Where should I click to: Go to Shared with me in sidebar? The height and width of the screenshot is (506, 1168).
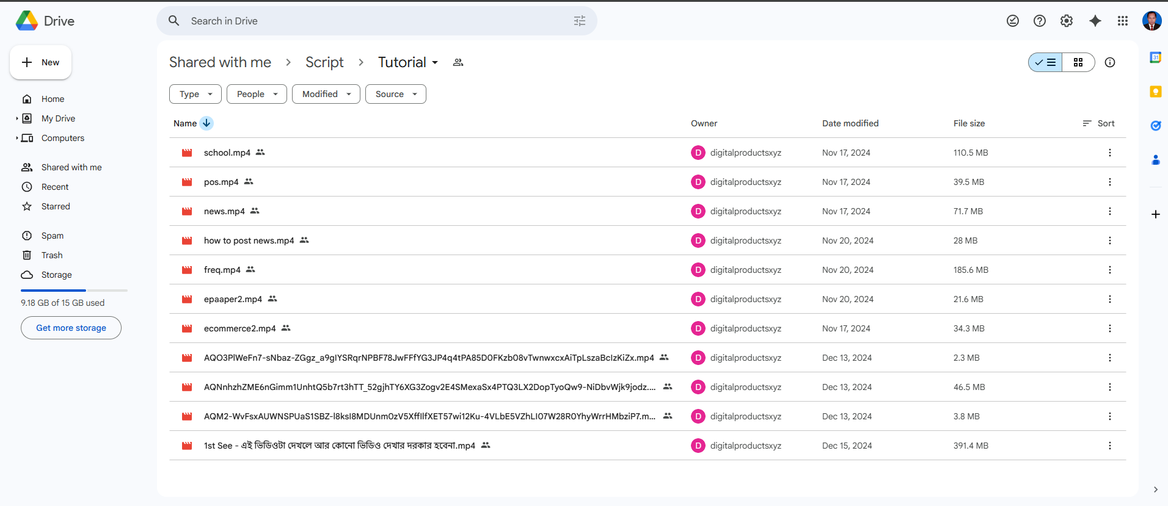point(71,167)
